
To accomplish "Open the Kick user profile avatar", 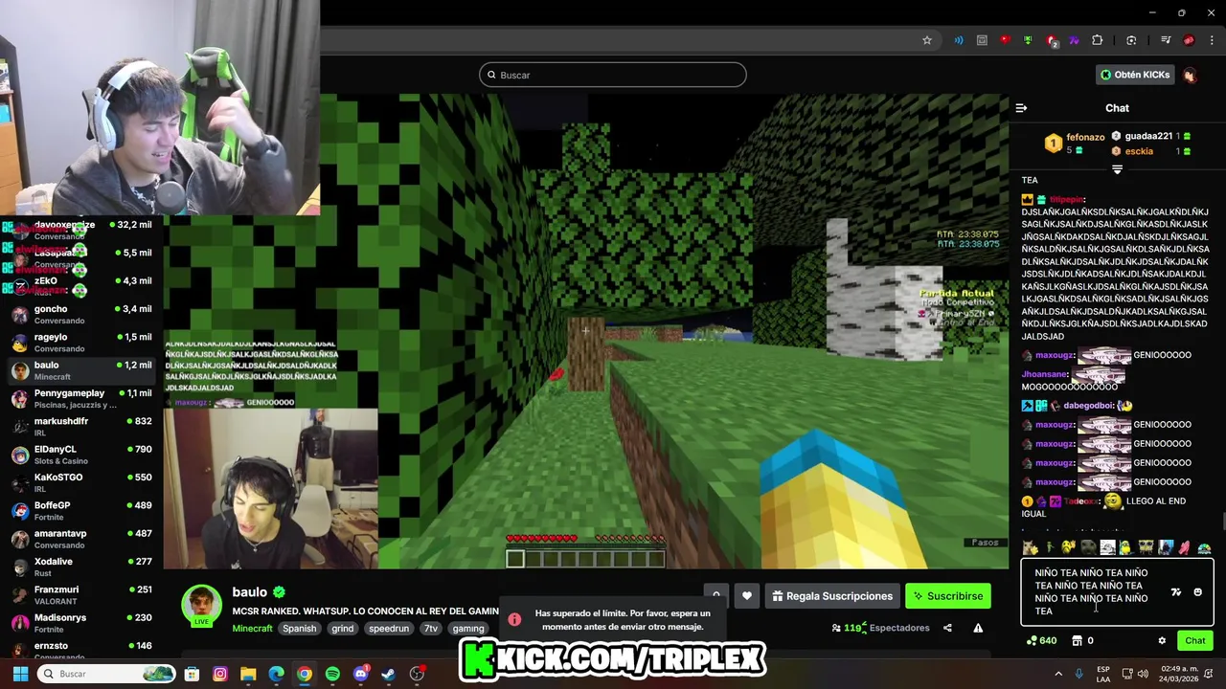I will 1190,75.
